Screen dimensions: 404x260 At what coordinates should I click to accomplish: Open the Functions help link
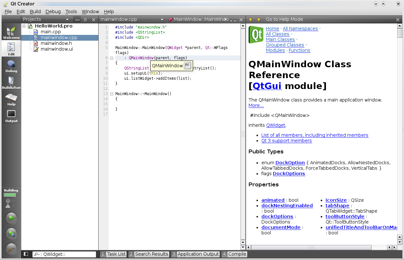tap(299, 50)
